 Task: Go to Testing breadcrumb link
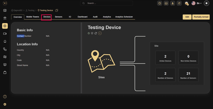[x=30, y=10]
